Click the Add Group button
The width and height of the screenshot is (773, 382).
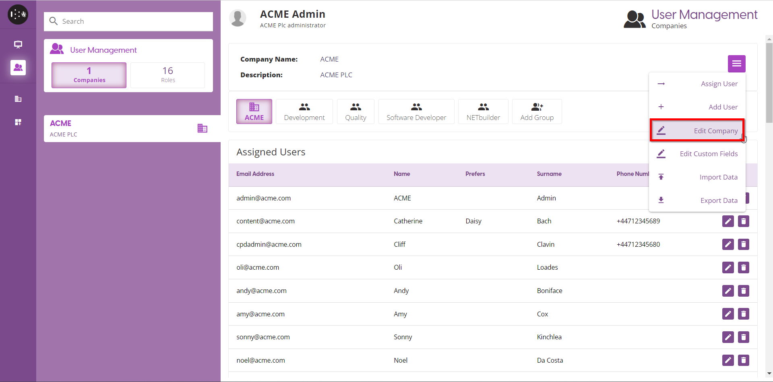(x=537, y=112)
